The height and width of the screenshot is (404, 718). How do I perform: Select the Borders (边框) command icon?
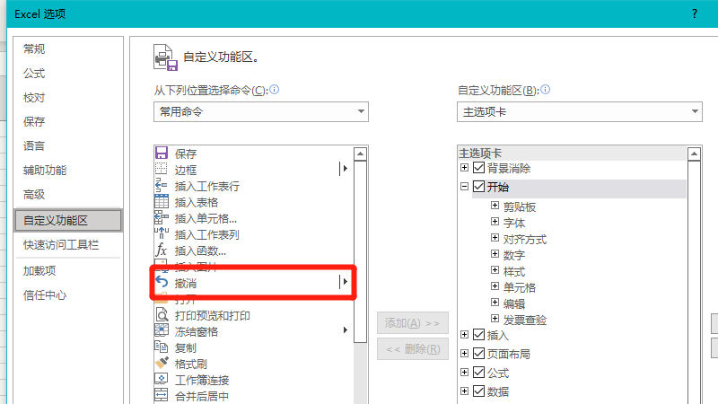pyautogui.click(x=162, y=170)
